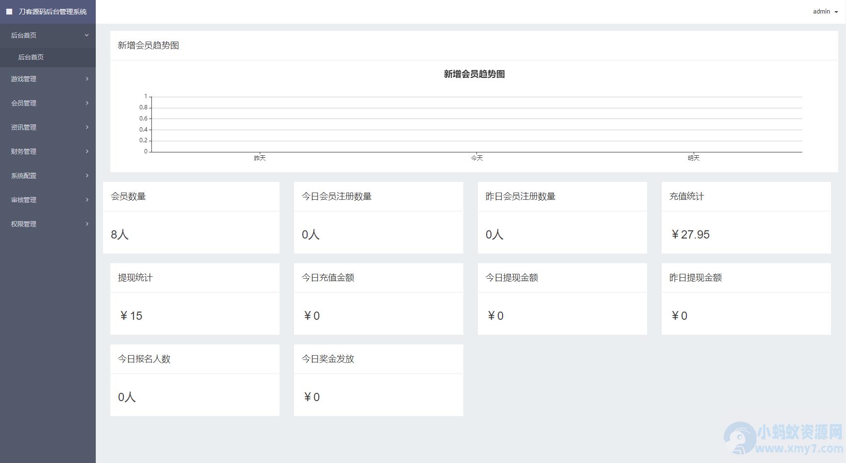
Task: Click the ￥27.95 recharge total
Action: pyautogui.click(x=690, y=235)
